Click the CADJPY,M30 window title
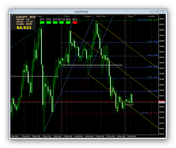The width and height of the screenshot is (176, 148). click(81, 12)
